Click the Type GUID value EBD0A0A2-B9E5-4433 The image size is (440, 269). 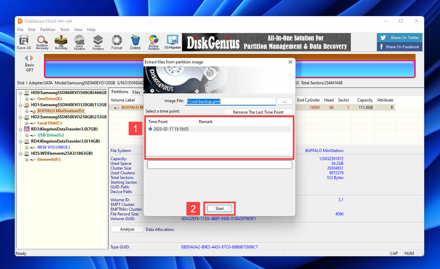[219, 247]
